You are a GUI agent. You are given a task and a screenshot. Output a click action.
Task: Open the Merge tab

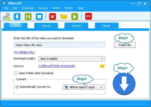coord(106,26)
